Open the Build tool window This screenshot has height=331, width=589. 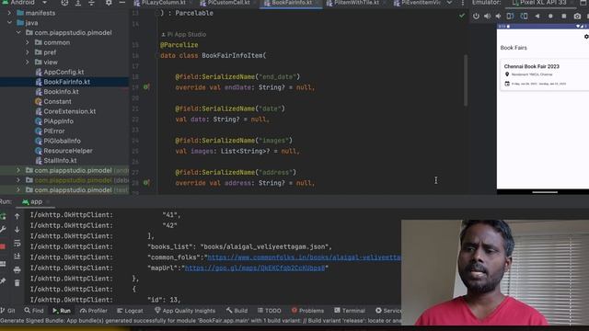[237, 311]
